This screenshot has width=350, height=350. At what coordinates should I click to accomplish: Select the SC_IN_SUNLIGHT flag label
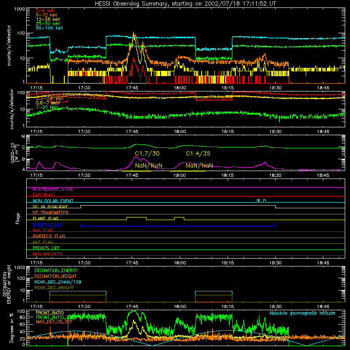click(x=50, y=206)
